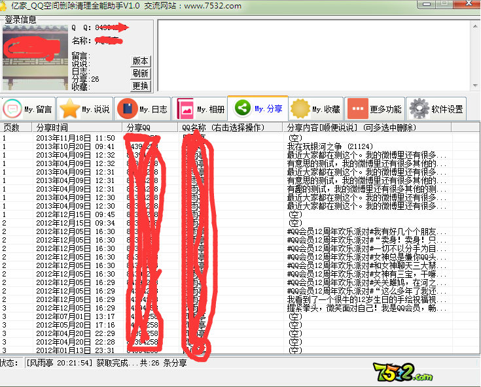Image resolution: width=481 pixels, height=387 pixels.
Task: Select the share #QQ会员12周年欢乐派对#我有好几个个朋友...
Action: [x=240, y=231]
